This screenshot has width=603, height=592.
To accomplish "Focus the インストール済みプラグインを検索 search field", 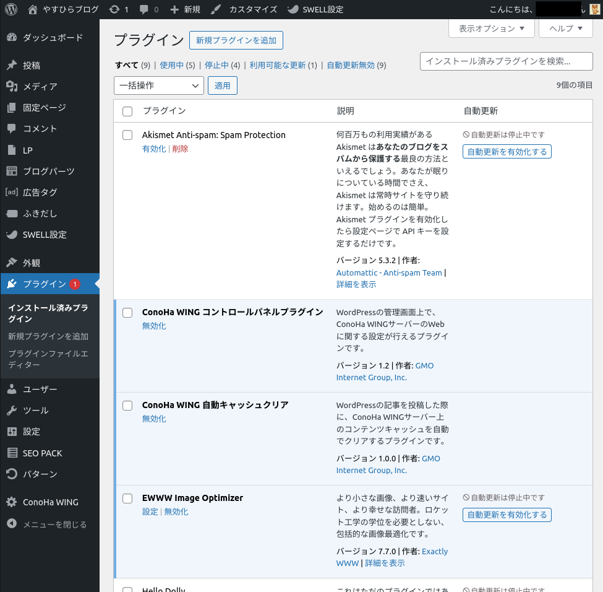I will (x=506, y=61).
